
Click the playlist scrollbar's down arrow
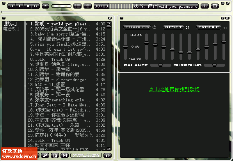coord(109,149)
